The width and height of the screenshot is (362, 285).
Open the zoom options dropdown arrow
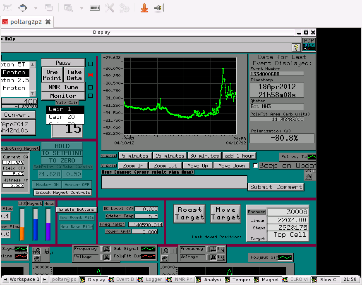(82, 8)
